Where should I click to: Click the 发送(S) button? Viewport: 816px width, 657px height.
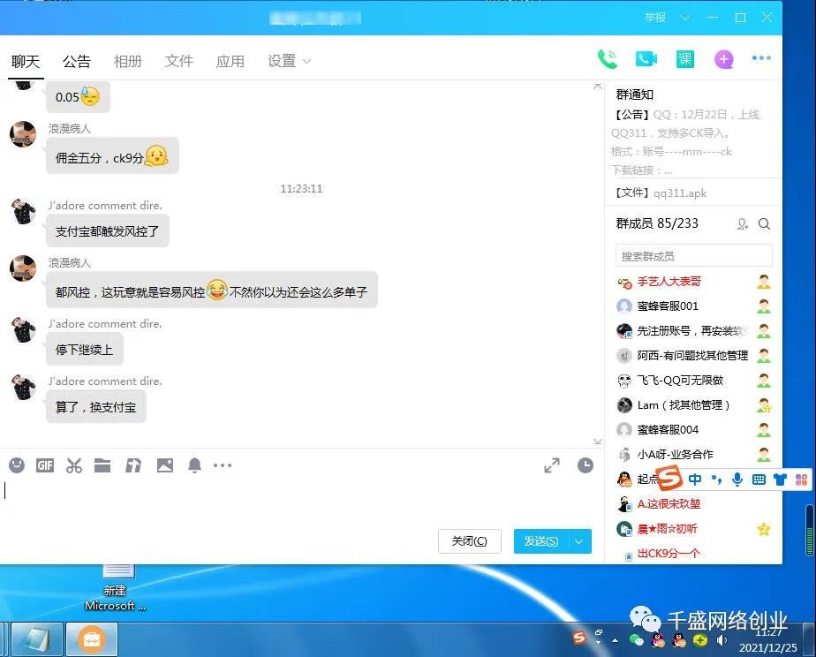click(541, 541)
